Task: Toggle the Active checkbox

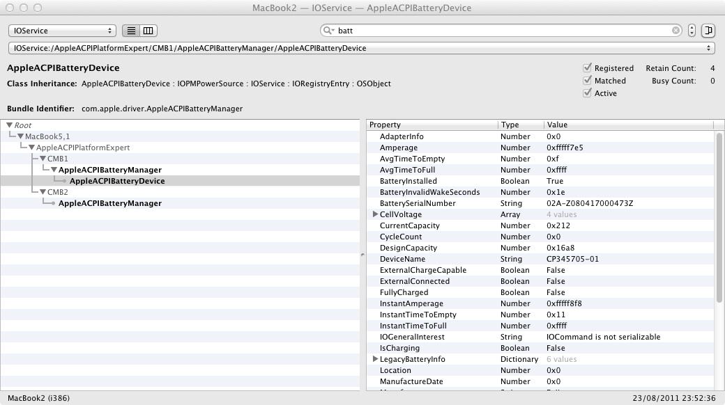Action: [x=588, y=93]
